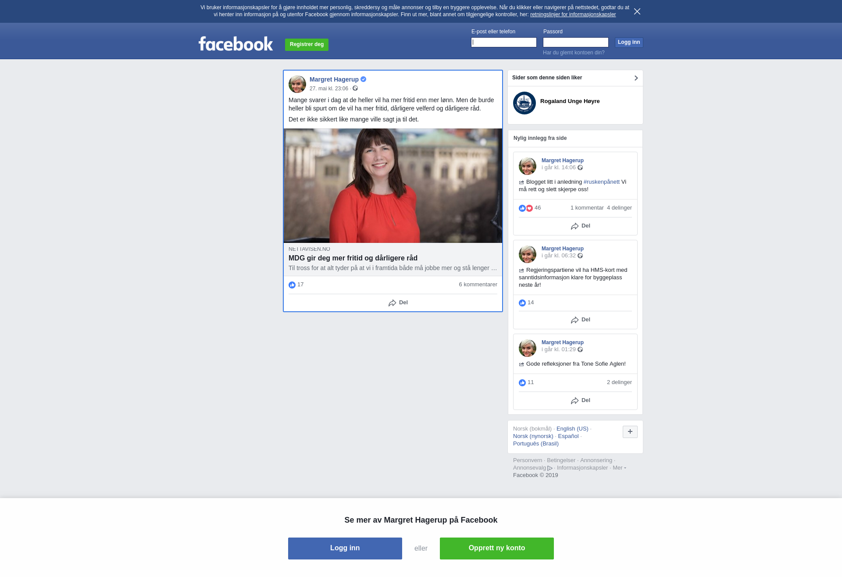Viewport: 842px width, 577px height.
Task: Click profile avatar on the 14:06 post
Action: coord(528,166)
